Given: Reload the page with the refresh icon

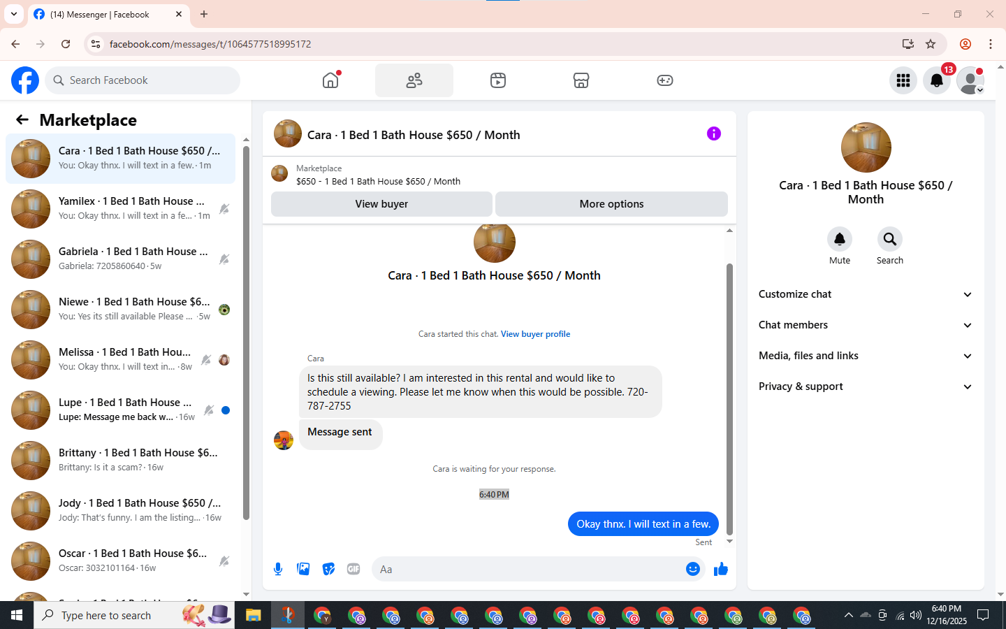Looking at the screenshot, I should tap(66, 44).
